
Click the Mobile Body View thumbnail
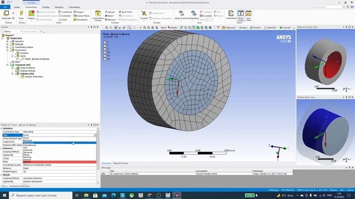click(x=326, y=132)
